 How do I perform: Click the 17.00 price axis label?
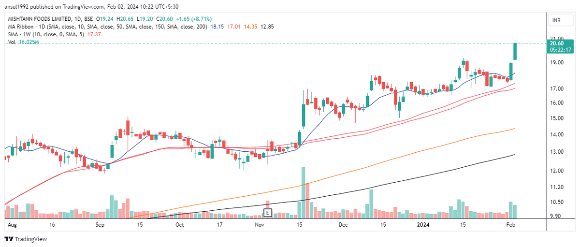point(557,88)
